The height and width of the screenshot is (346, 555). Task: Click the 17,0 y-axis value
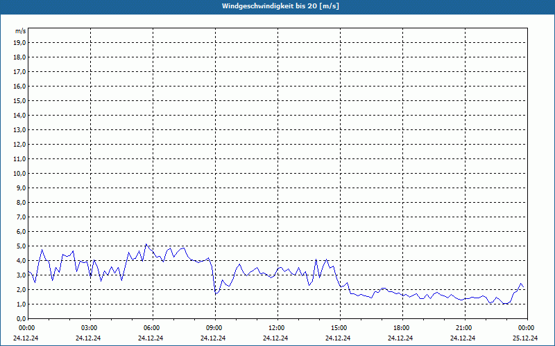[19, 72]
